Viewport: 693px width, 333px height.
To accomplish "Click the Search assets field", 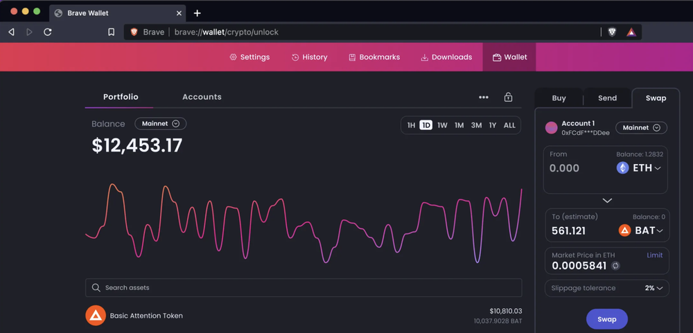I will coord(304,287).
